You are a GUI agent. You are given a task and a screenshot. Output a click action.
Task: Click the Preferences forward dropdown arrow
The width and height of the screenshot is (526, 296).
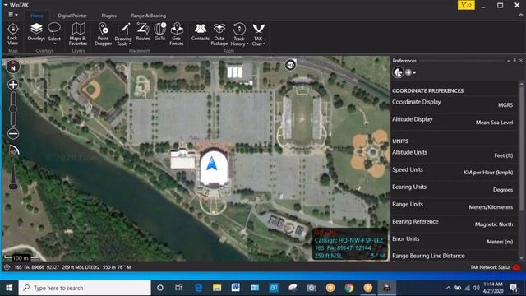[414, 72]
